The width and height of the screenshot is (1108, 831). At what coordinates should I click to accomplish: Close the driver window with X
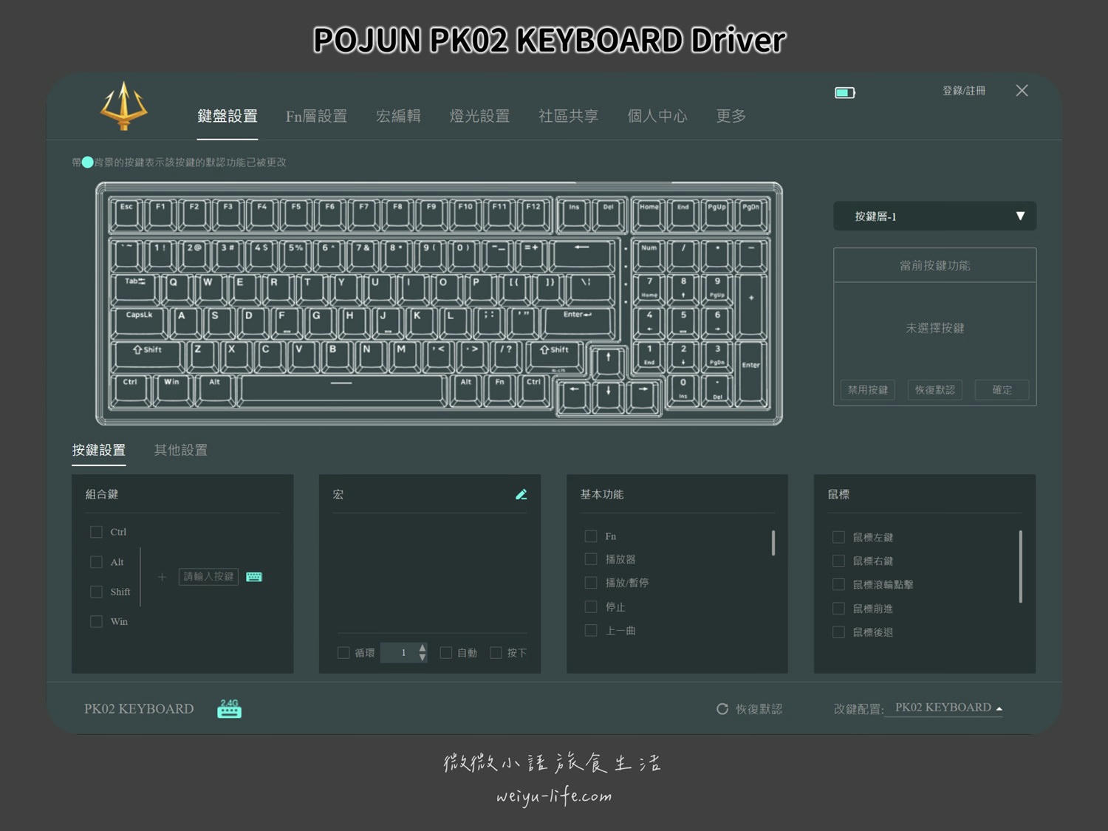click(x=1022, y=90)
